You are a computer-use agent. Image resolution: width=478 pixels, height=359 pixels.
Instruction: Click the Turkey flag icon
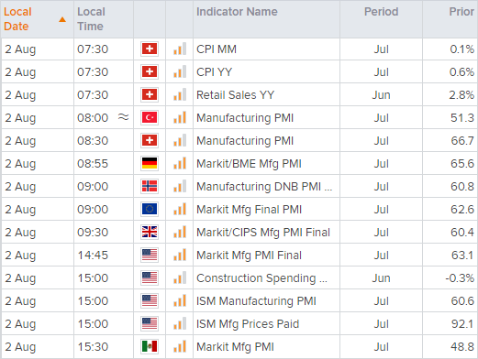pos(150,117)
